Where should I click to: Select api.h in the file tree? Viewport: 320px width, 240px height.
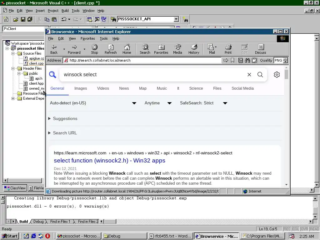(x=38, y=78)
